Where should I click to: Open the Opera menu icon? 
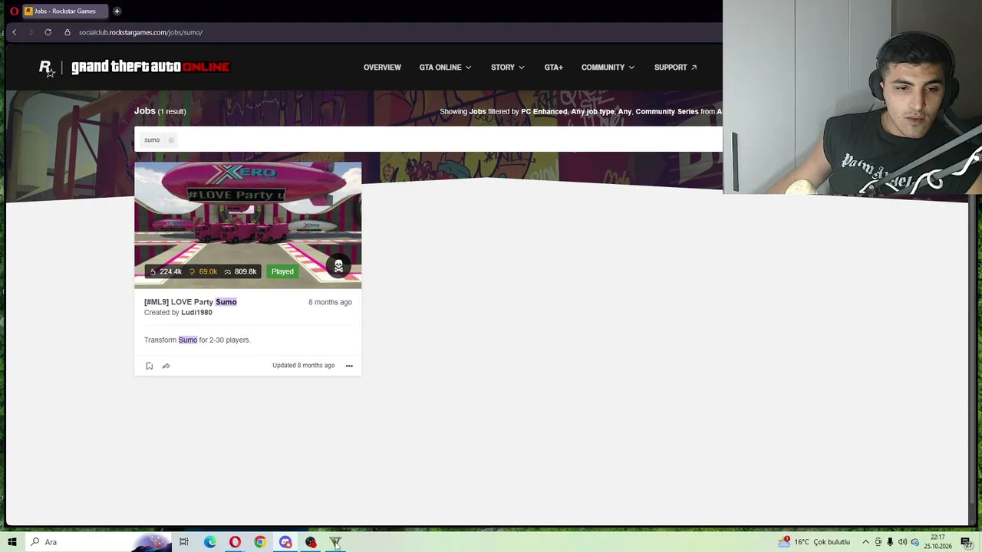(x=14, y=11)
